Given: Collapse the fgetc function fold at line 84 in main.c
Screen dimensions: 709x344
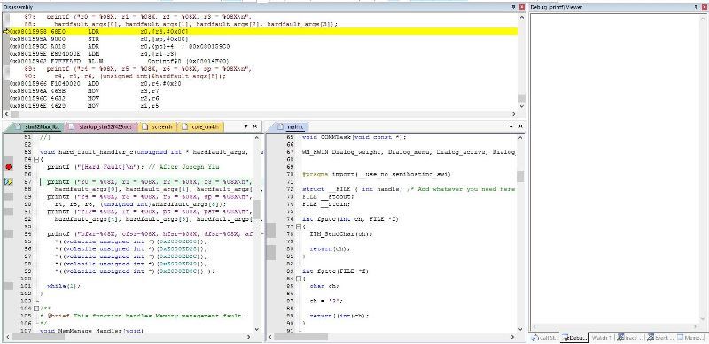Looking at the screenshot, I should [x=299, y=279].
